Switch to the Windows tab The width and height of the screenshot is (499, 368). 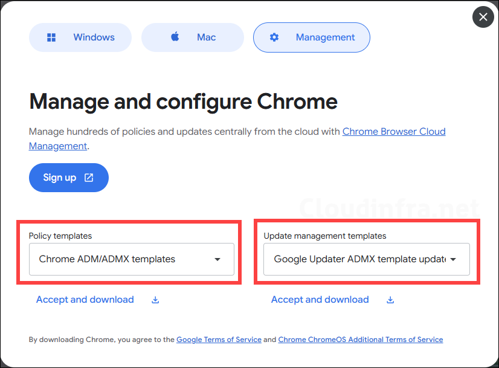point(80,37)
